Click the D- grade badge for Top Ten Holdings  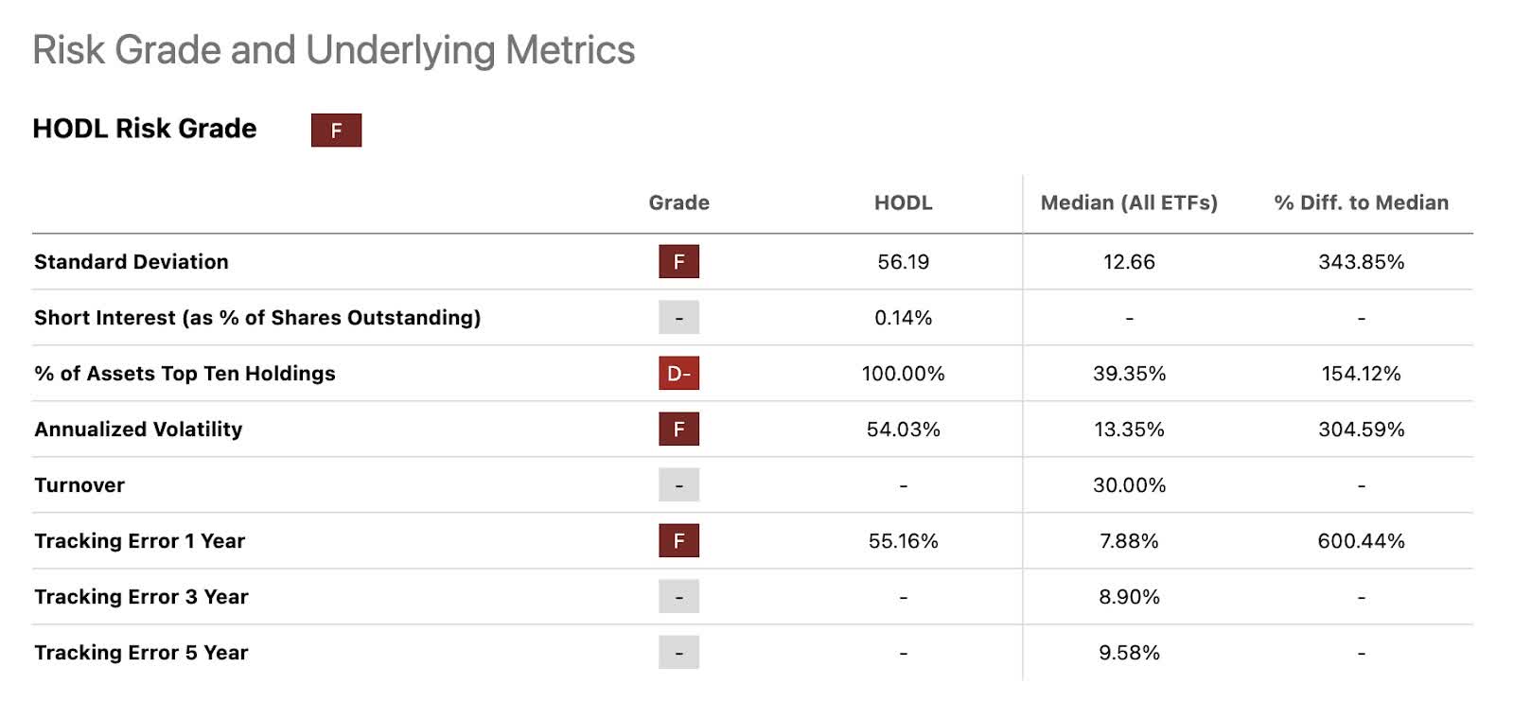click(678, 374)
